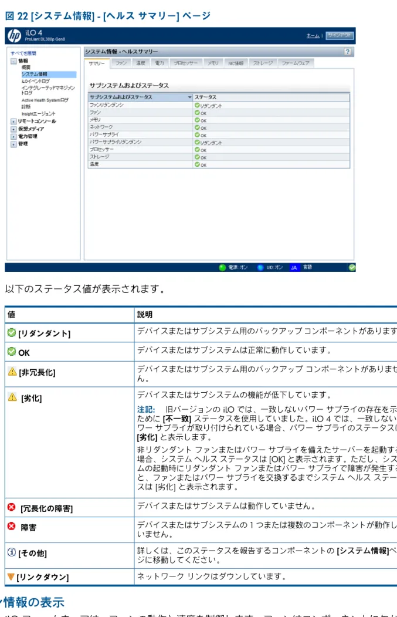Click the ステータス column header
The image size is (397, 617).
(272, 97)
